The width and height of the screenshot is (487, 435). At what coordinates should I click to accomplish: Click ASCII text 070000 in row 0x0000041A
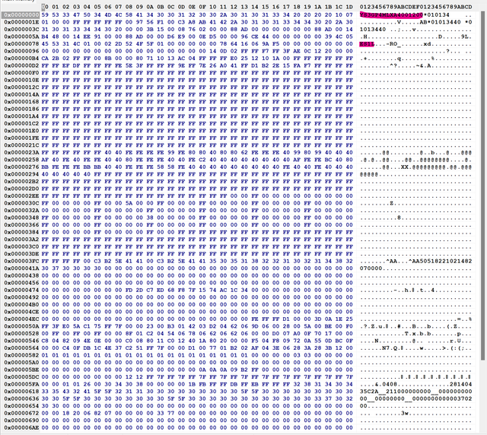[x=371, y=268]
